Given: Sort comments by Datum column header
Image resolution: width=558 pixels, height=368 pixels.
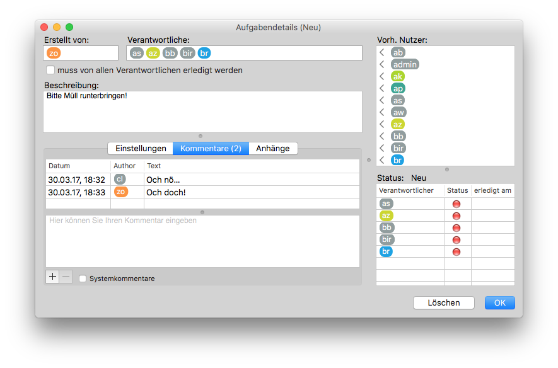Looking at the screenshot, I should [78, 166].
